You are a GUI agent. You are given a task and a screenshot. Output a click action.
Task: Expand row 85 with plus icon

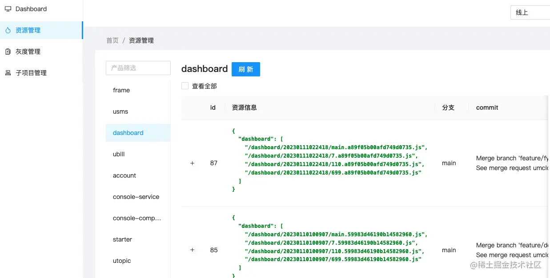[193, 250]
